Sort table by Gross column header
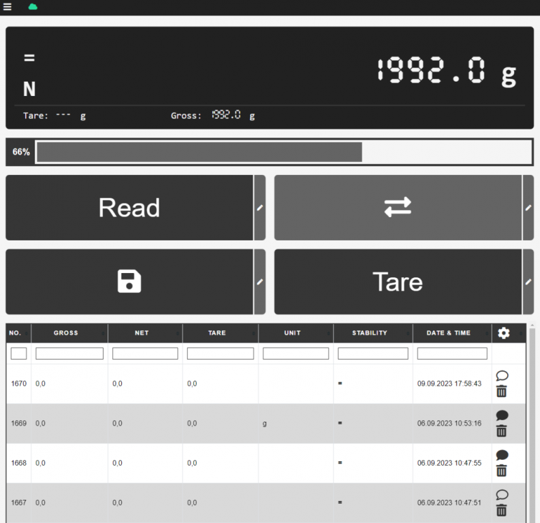The image size is (540, 523). [x=66, y=333]
